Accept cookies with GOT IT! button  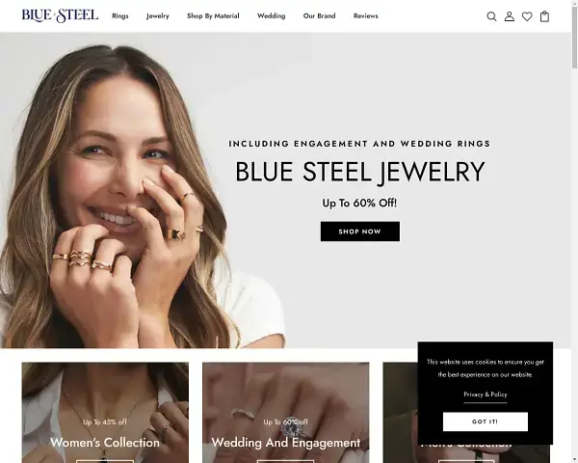486,422
